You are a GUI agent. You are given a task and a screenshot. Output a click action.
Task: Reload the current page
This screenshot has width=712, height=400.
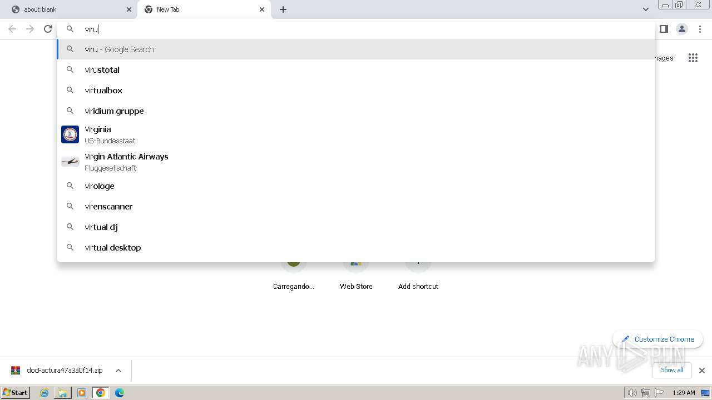48,29
